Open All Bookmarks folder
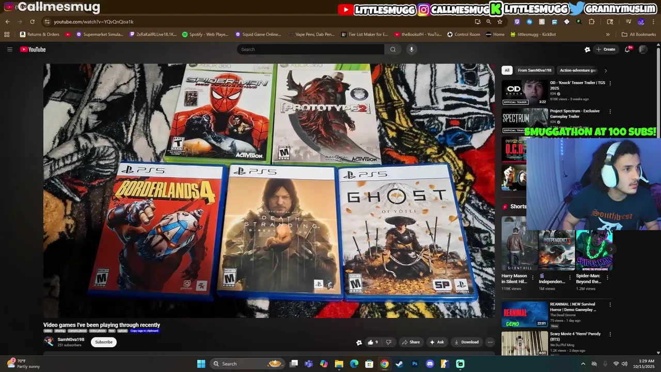The width and height of the screenshot is (661, 372). 639,35
